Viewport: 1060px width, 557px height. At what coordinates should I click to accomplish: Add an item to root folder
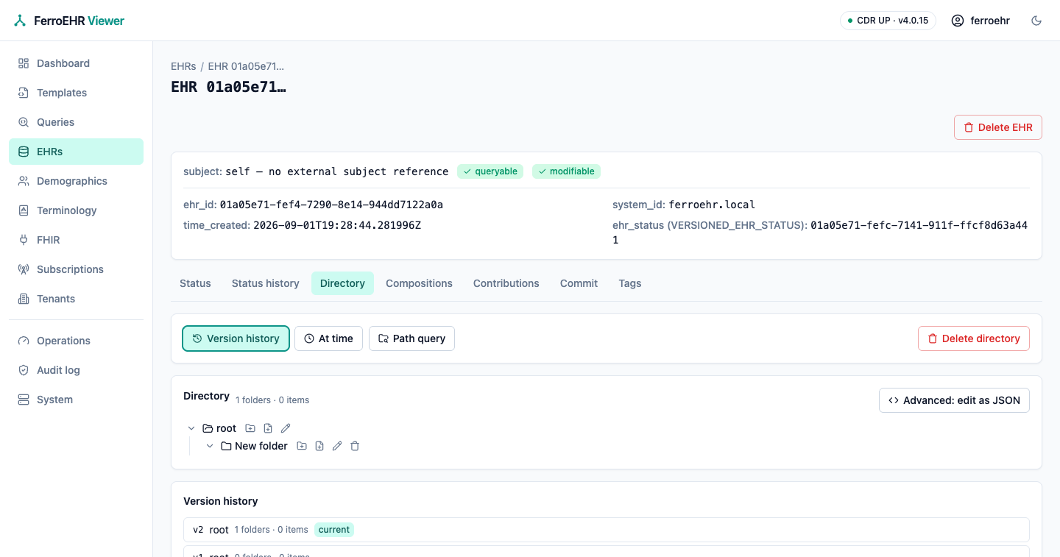[268, 428]
